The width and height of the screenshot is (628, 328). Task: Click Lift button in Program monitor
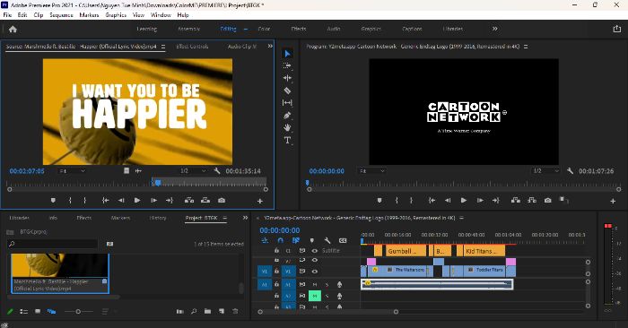click(x=516, y=201)
